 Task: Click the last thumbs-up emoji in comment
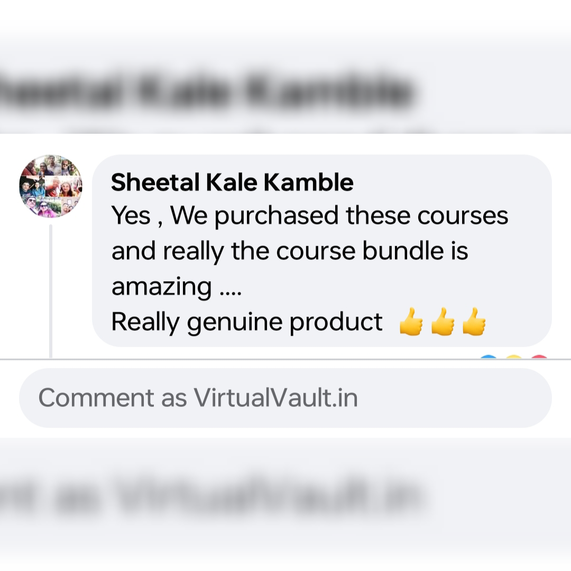coord(474,321)
